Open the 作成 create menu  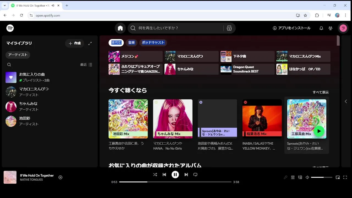[x=75, y=43]
